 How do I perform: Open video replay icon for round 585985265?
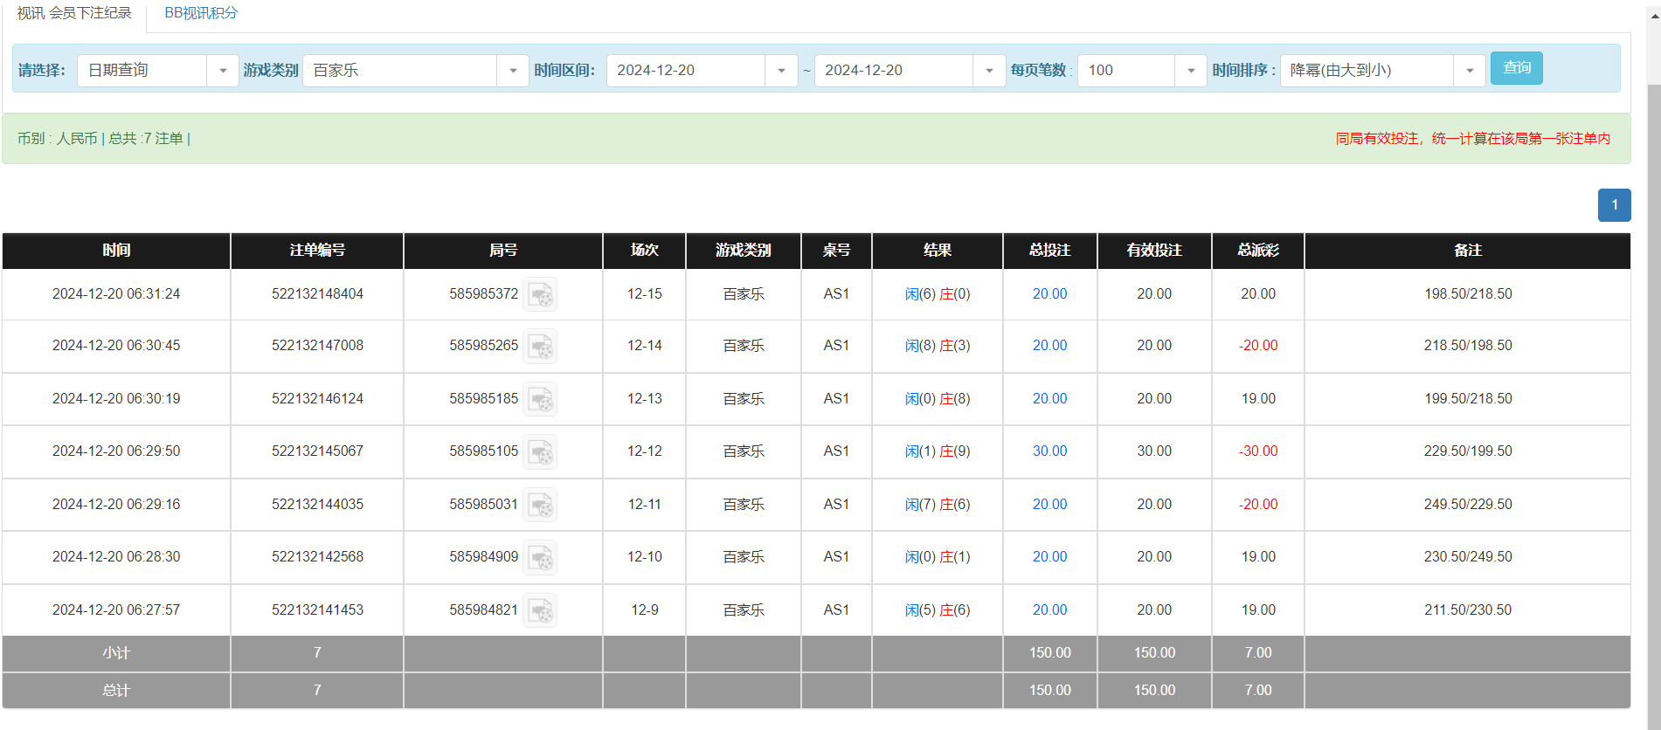tap(540, 347)
